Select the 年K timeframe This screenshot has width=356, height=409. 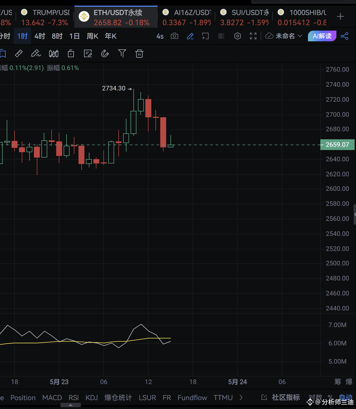pyautogui.click(x=111, y=36)
